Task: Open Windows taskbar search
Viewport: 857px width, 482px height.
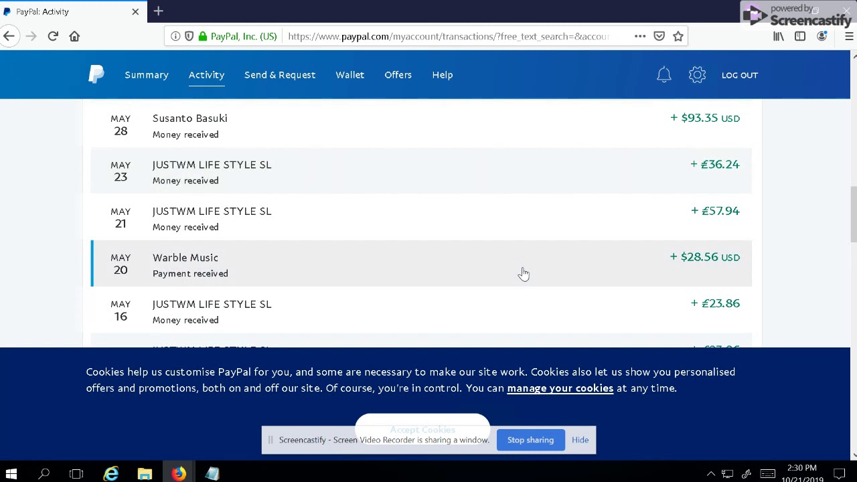Action: coord(44,474)
